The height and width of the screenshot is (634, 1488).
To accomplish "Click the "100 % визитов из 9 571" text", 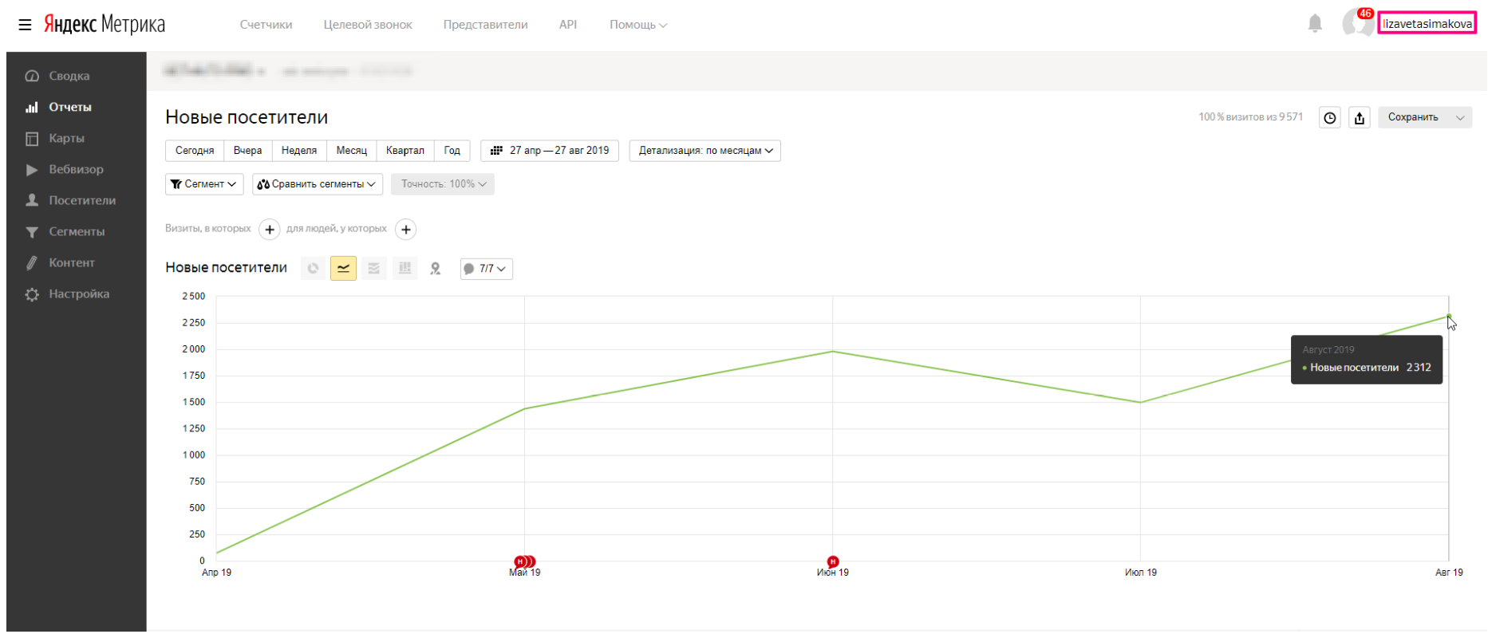I will pyautogui.click(x=1250, y=117).
